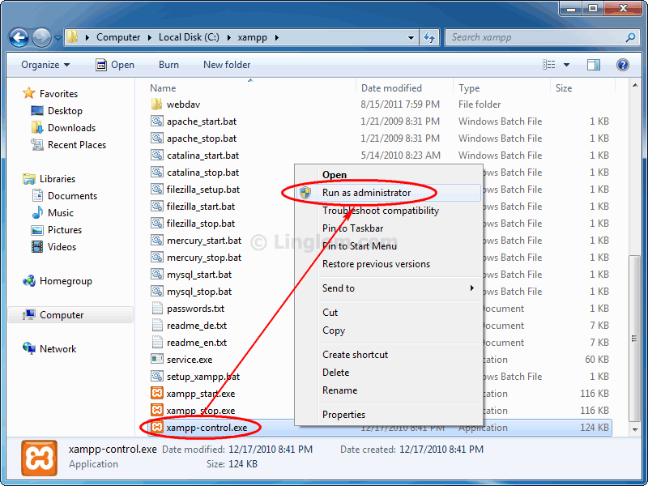Open the Organize menu
648x486 pixels.
tap(45, 65)
